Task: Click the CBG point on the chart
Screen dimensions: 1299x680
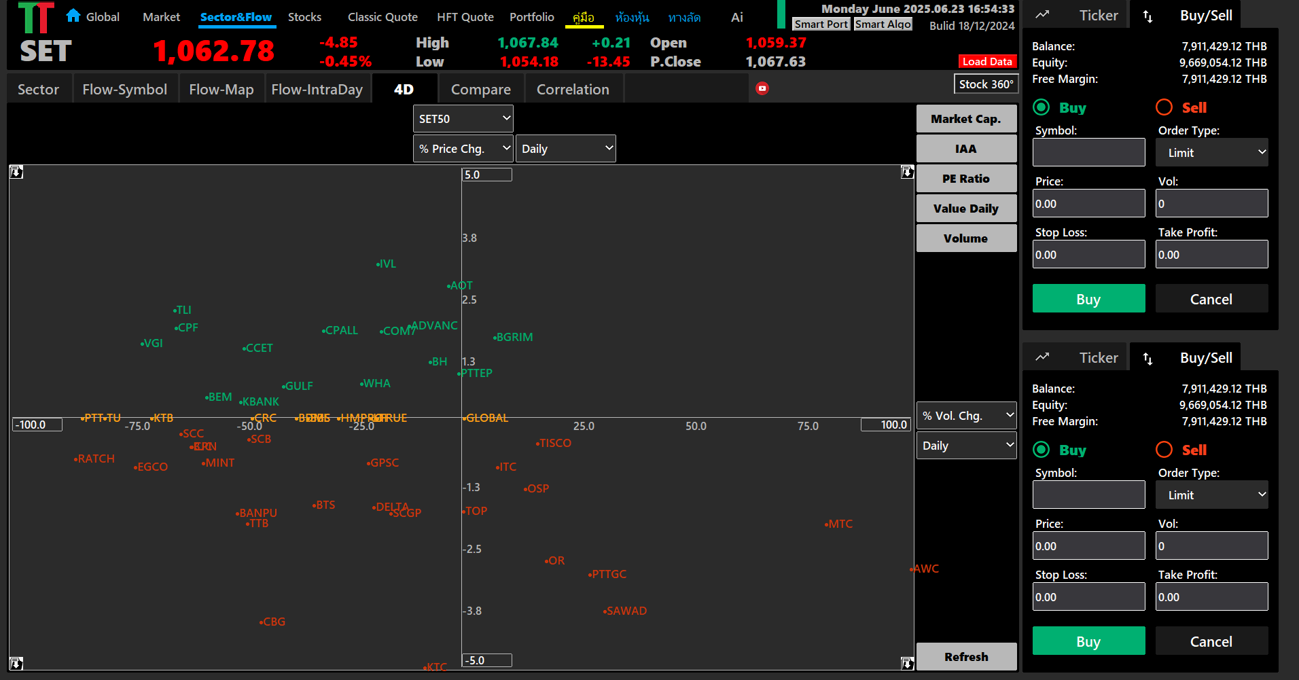Action: 272,622
